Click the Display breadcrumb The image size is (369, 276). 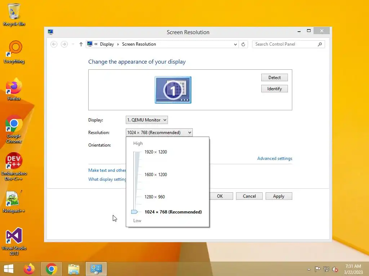[107, 44]
